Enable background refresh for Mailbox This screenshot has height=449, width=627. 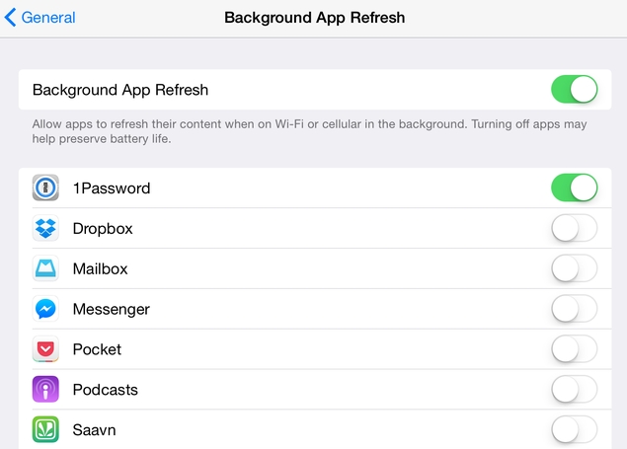coord(575,268)
